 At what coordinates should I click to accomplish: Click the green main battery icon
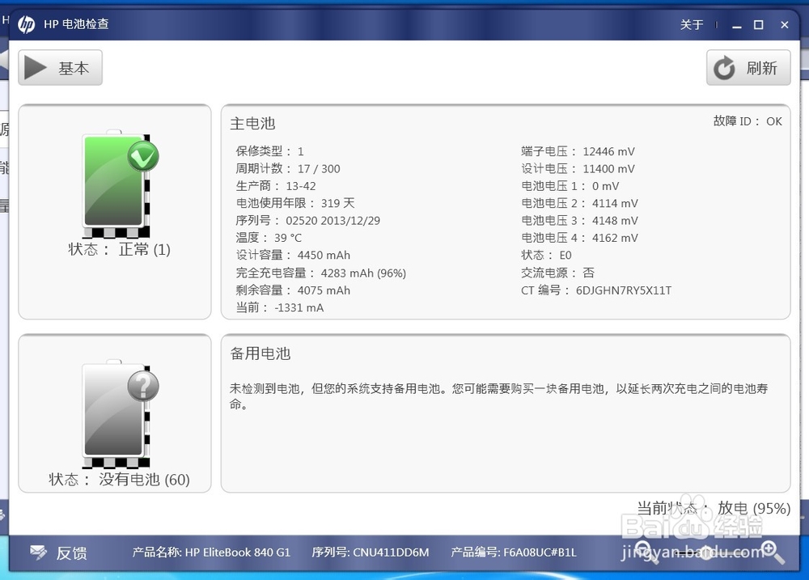117,183
